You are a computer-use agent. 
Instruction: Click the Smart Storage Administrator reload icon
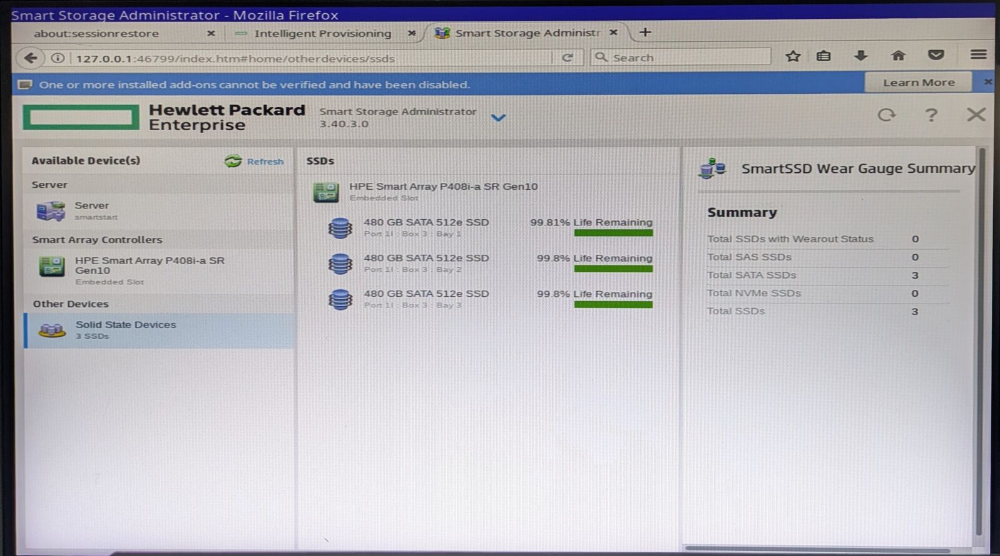886,115
